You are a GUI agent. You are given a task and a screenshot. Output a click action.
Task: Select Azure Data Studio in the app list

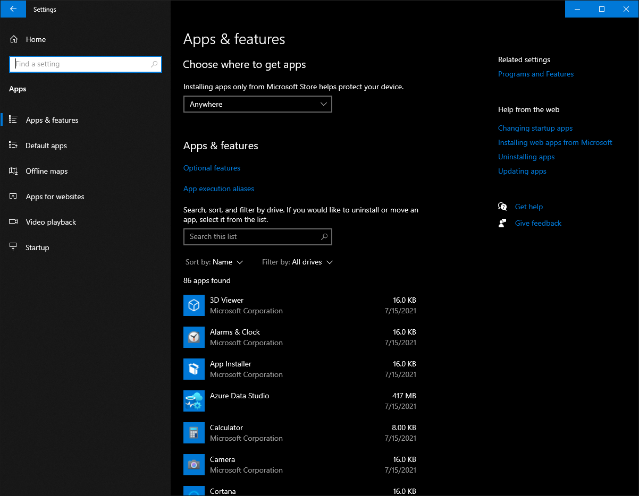tap(300, 401)
